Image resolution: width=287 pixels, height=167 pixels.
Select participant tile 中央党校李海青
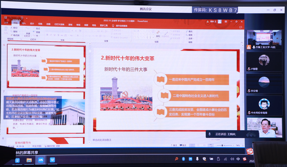point(264,106)
